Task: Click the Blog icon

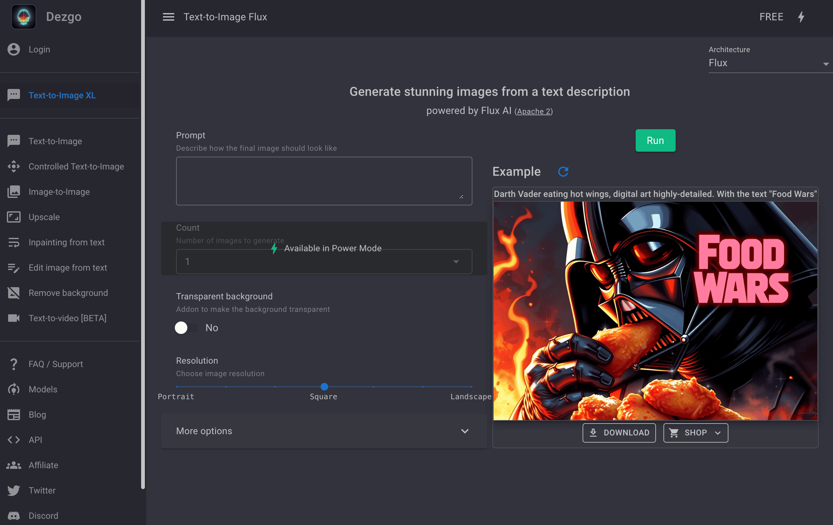Action: [x=13, y=414]
